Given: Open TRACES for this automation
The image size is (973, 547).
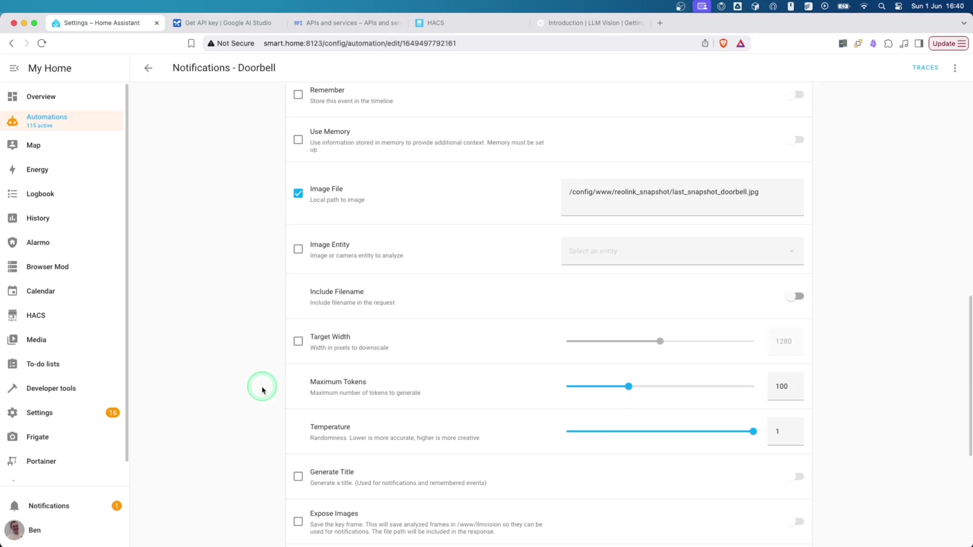Looking at the screenshot, I should tap(925, 67).
